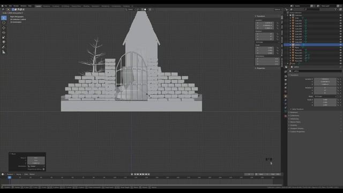The width and height of the screenshot is (343, 193).
Task: Open the Modifiers properties tab icon
Action: tap(286, 100)
